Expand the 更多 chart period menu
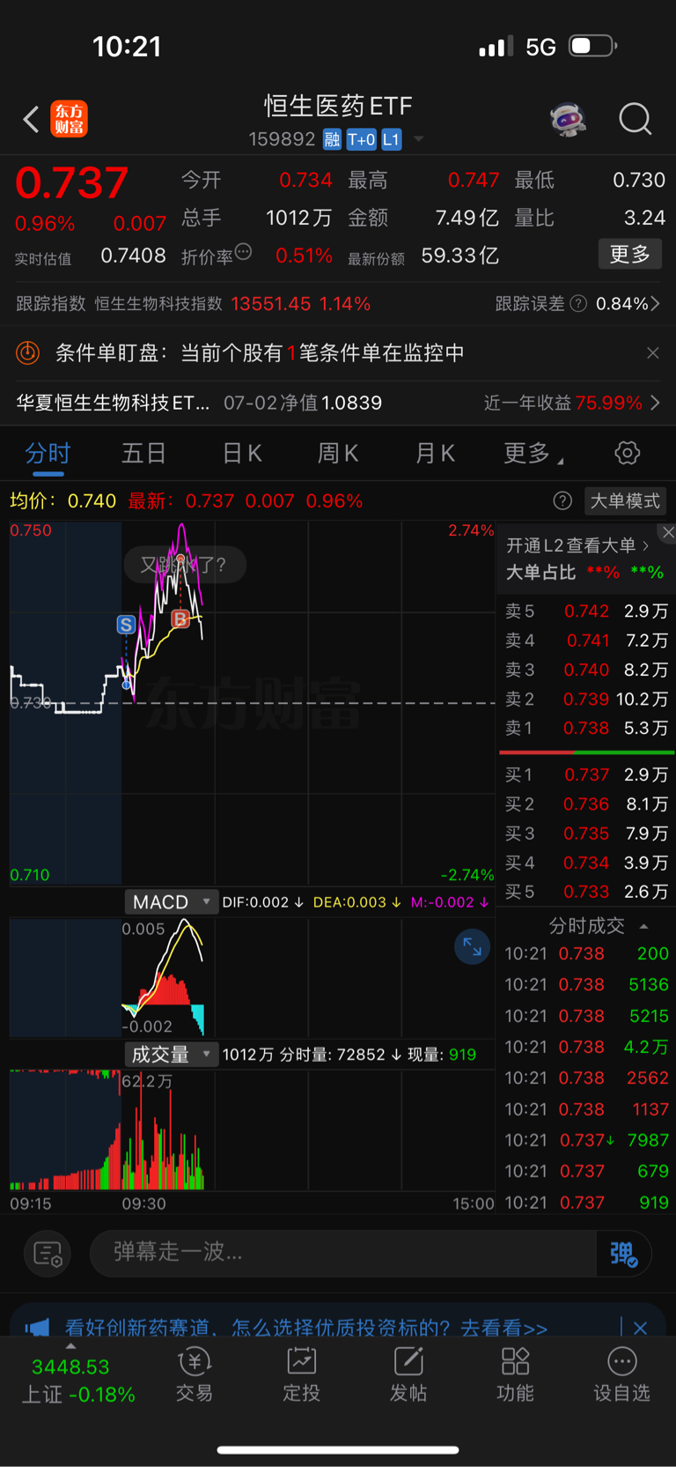 pyautogui.click(x=533, y=454)
